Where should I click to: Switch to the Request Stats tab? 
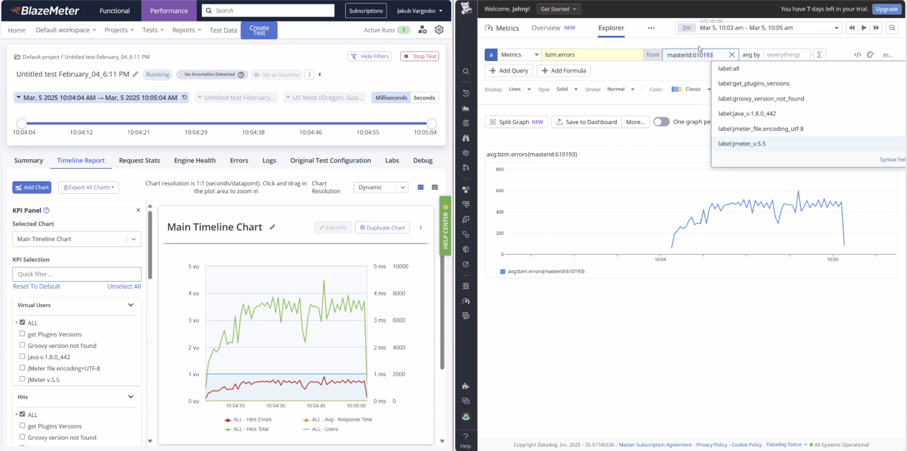[x=139, y=161]
